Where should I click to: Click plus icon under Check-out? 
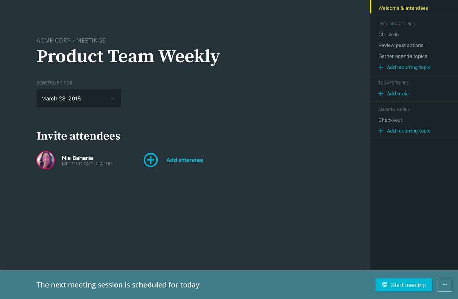click(381, 131)
